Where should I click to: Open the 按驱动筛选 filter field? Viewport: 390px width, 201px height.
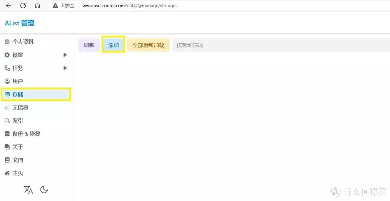[x=281, y=45]
